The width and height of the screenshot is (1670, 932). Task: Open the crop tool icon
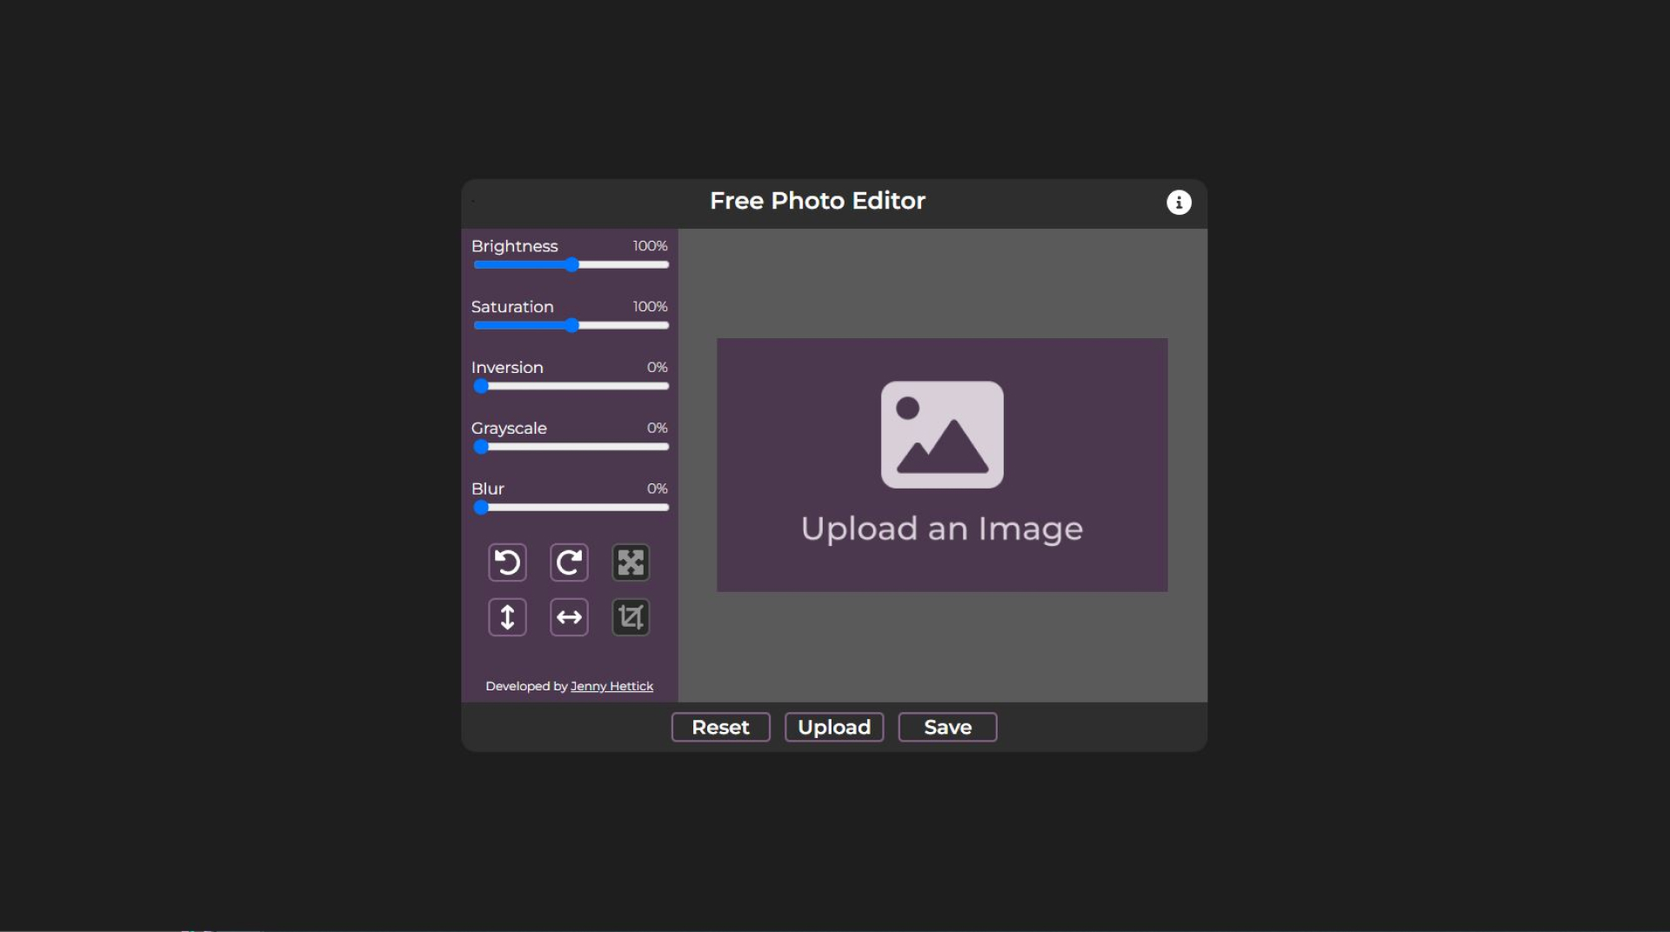pyautogui.click(x=630, y=617)
